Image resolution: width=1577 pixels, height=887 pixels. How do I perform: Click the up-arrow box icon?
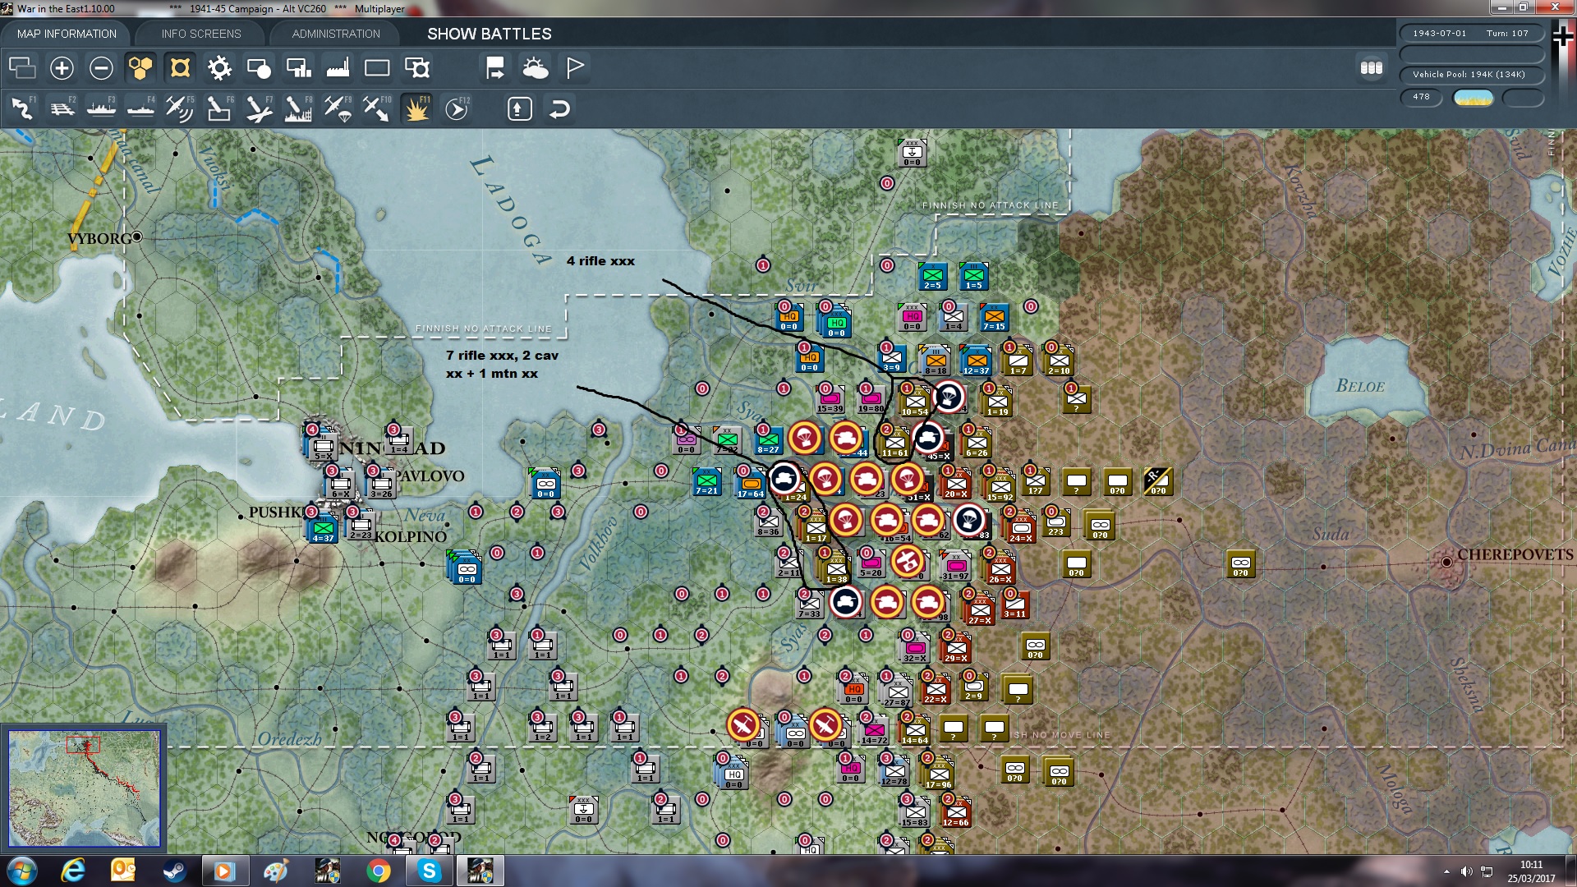coord(520,108)
